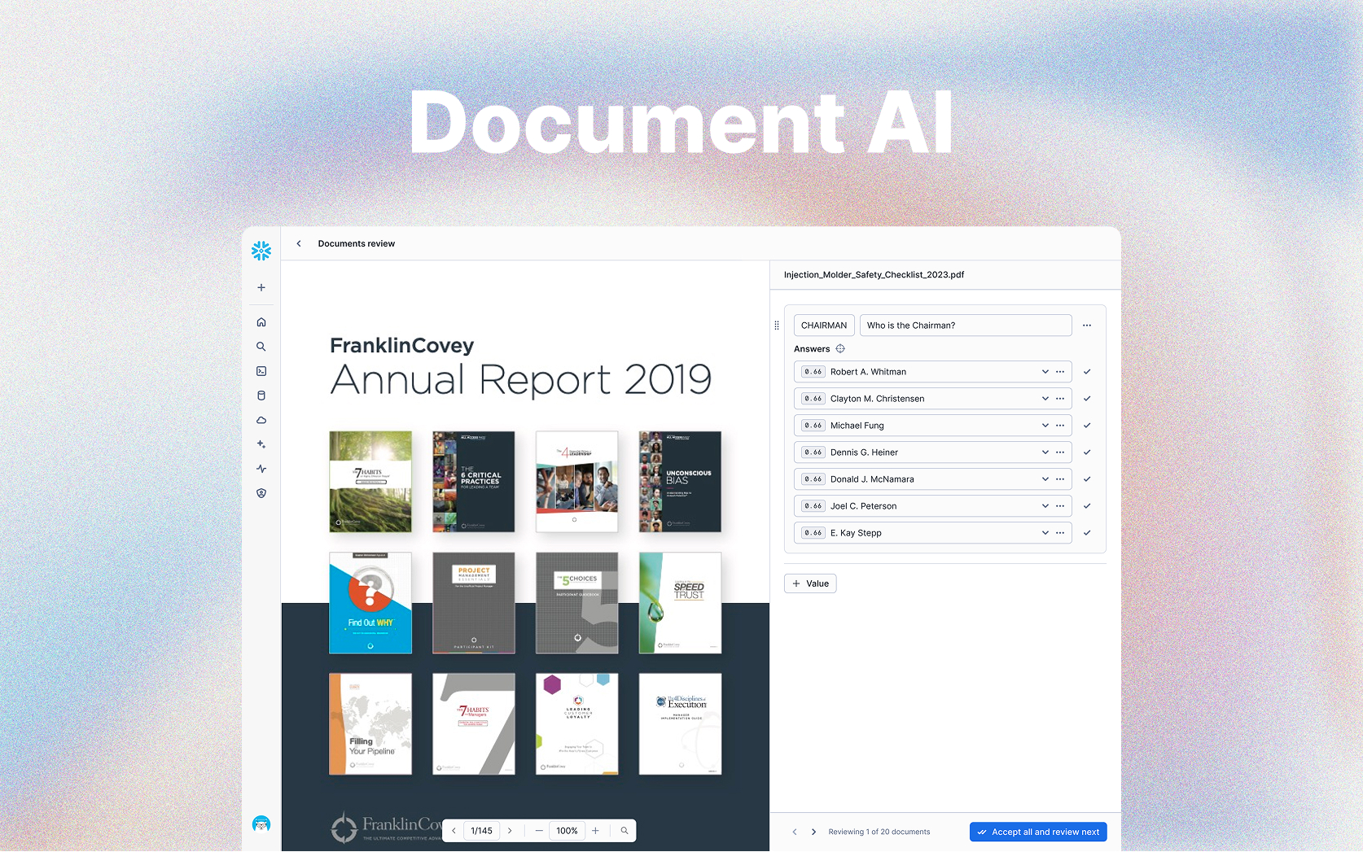The height and width of the screenshot is (852, 1363).
Task: Accept the Joel C. Peterson answer checkmark
Action: (x=1087, y=506)
